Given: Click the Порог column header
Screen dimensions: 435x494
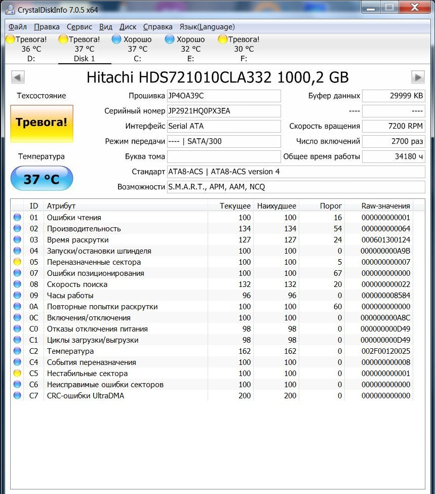Looking at the screenshot, I should (322, 205).
